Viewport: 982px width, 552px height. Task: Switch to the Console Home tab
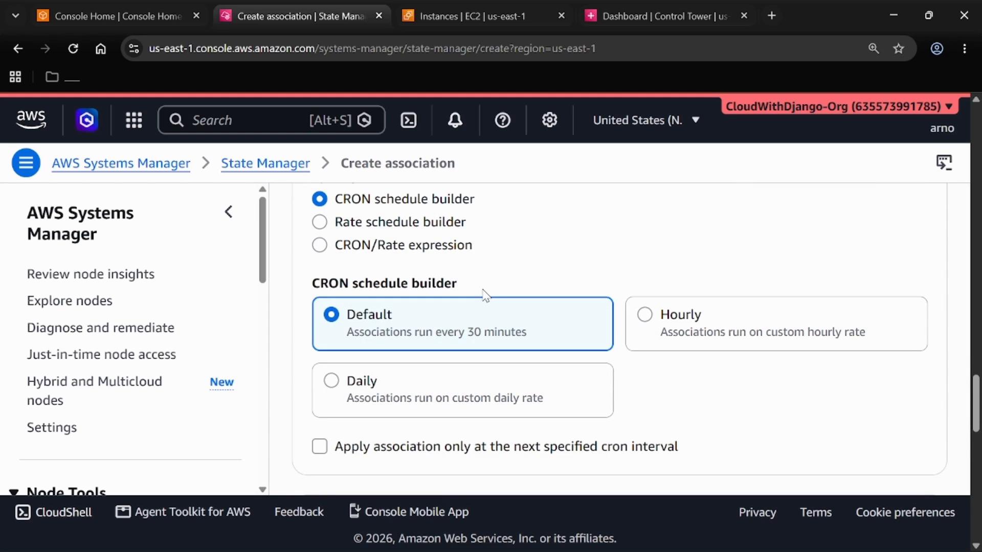point(119,16)
